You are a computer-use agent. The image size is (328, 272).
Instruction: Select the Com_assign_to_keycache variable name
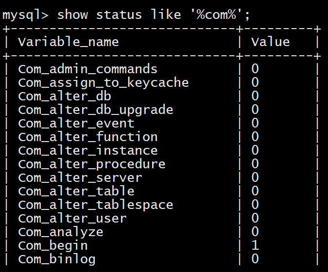point(103,82)
